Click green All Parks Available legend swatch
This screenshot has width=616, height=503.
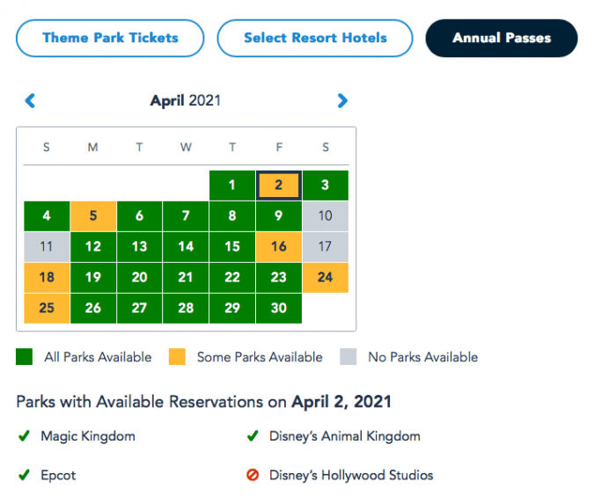tap(25, 357)
